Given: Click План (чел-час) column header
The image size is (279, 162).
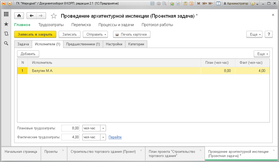Looking at the screenshot, I should pos(218,62).
